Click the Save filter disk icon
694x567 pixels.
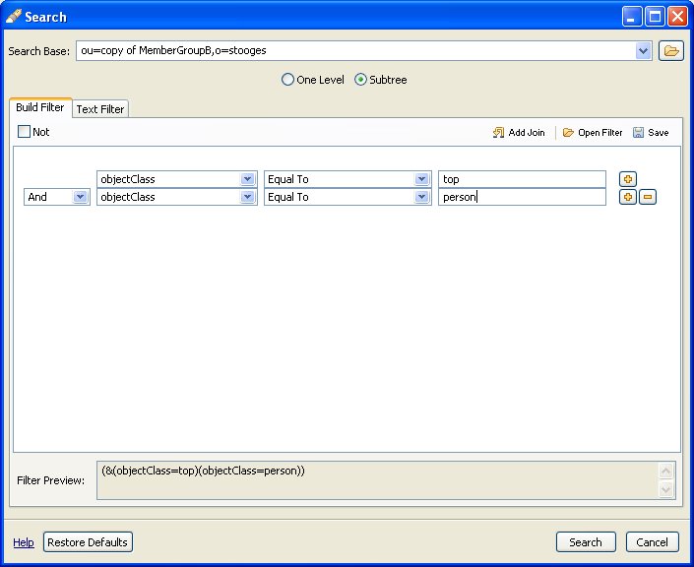[x=639, y=133]
